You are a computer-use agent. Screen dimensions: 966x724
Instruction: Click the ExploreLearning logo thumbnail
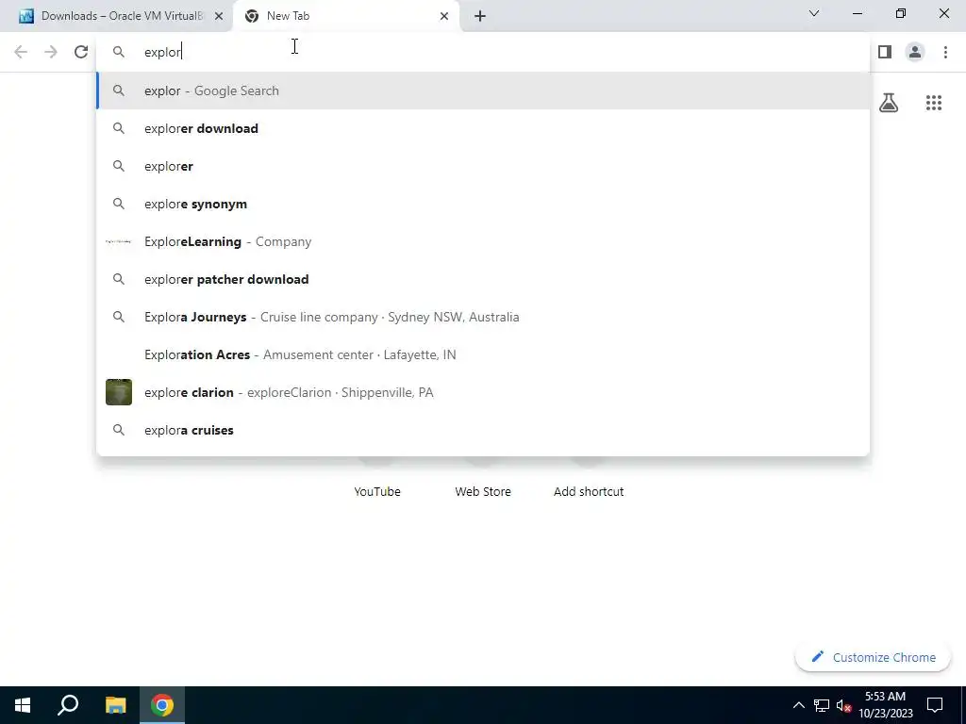point(119,241)
